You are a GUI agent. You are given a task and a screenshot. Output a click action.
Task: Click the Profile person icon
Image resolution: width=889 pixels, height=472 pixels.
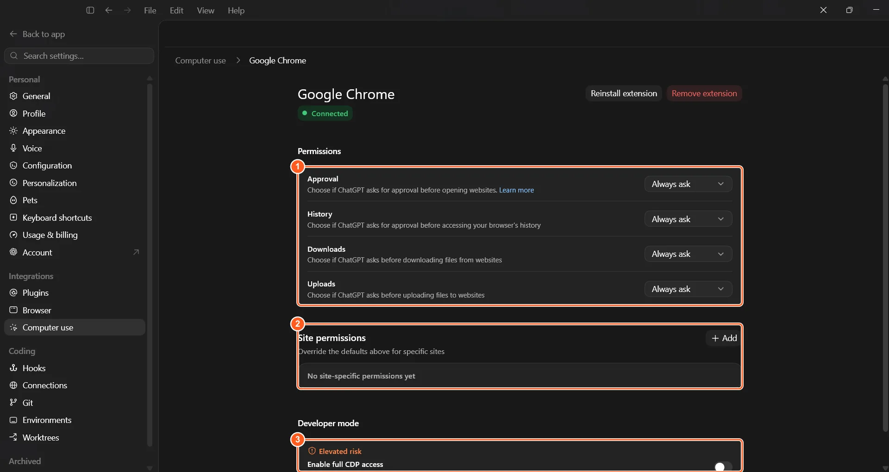pyautogui.click(x=13, y=113)
